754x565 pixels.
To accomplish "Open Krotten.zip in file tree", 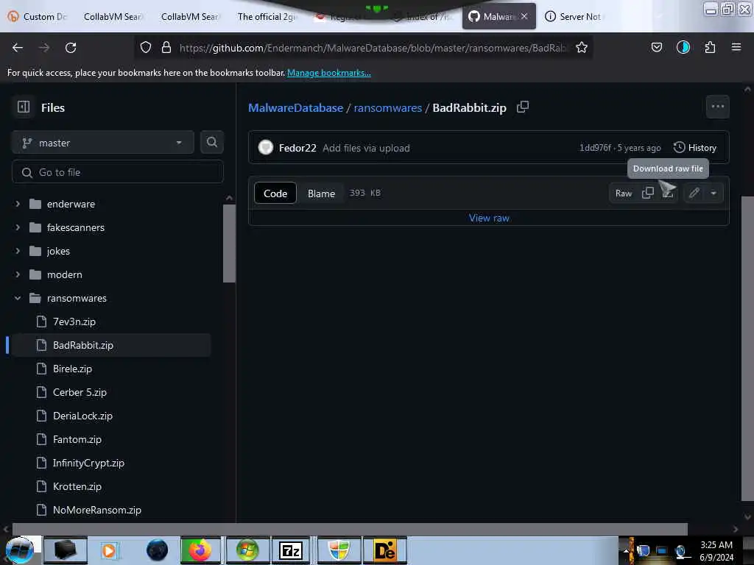I will tap(77, 487).
